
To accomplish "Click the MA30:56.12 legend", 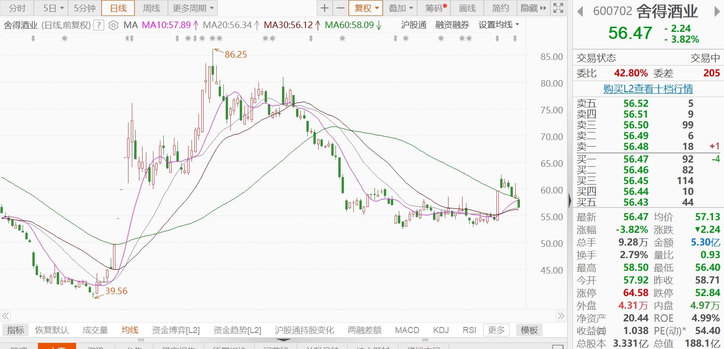I will 291,25.
